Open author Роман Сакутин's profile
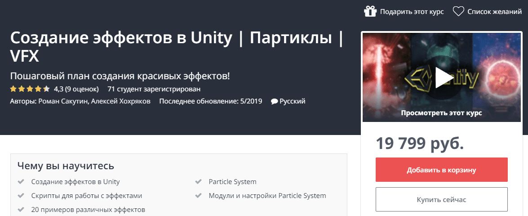528x216 pixels. [63, 101]
